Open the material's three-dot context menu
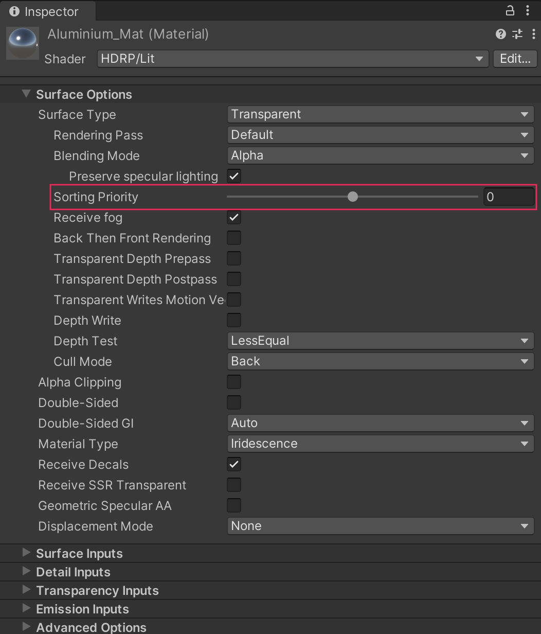 533,34
